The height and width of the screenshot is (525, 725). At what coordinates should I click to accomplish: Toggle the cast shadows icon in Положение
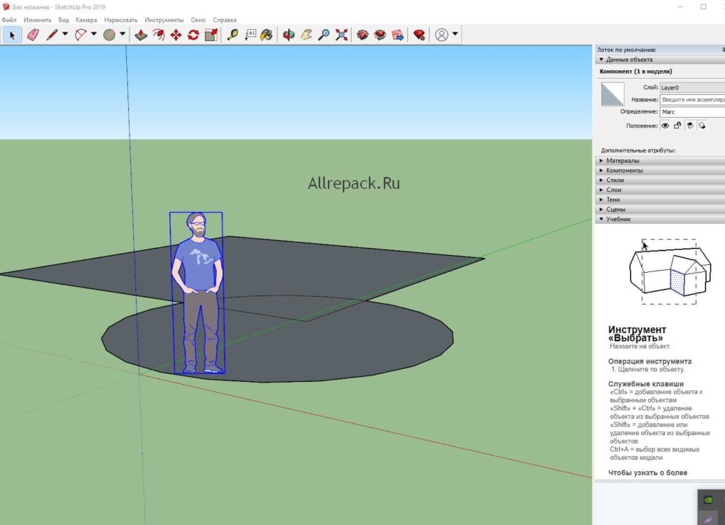(x=690, y=125)
